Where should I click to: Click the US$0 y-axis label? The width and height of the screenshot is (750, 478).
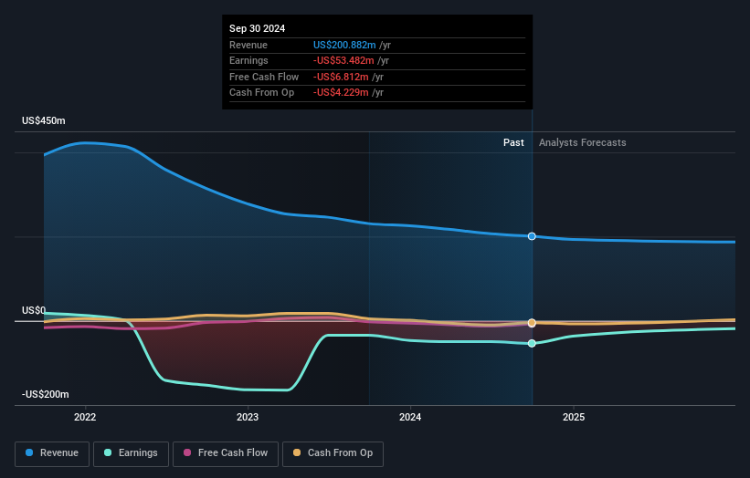tap(34, 310)
